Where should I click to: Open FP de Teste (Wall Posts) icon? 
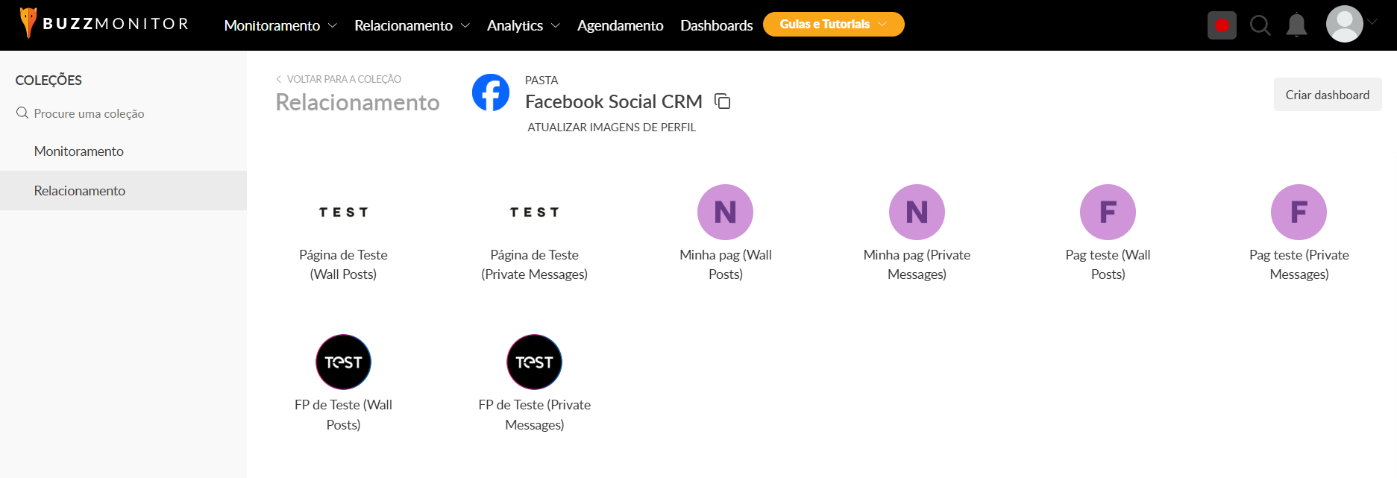(x=343, y=362)
